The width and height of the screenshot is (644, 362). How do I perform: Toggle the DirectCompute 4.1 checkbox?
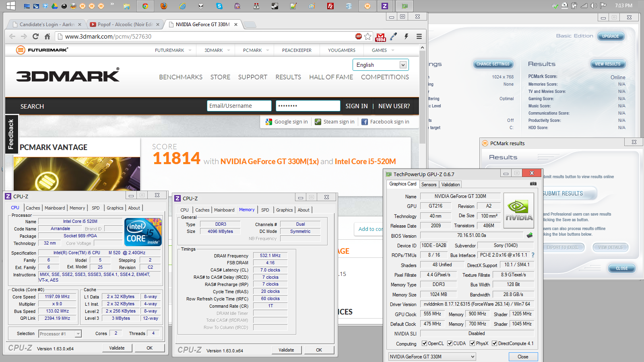494,343
